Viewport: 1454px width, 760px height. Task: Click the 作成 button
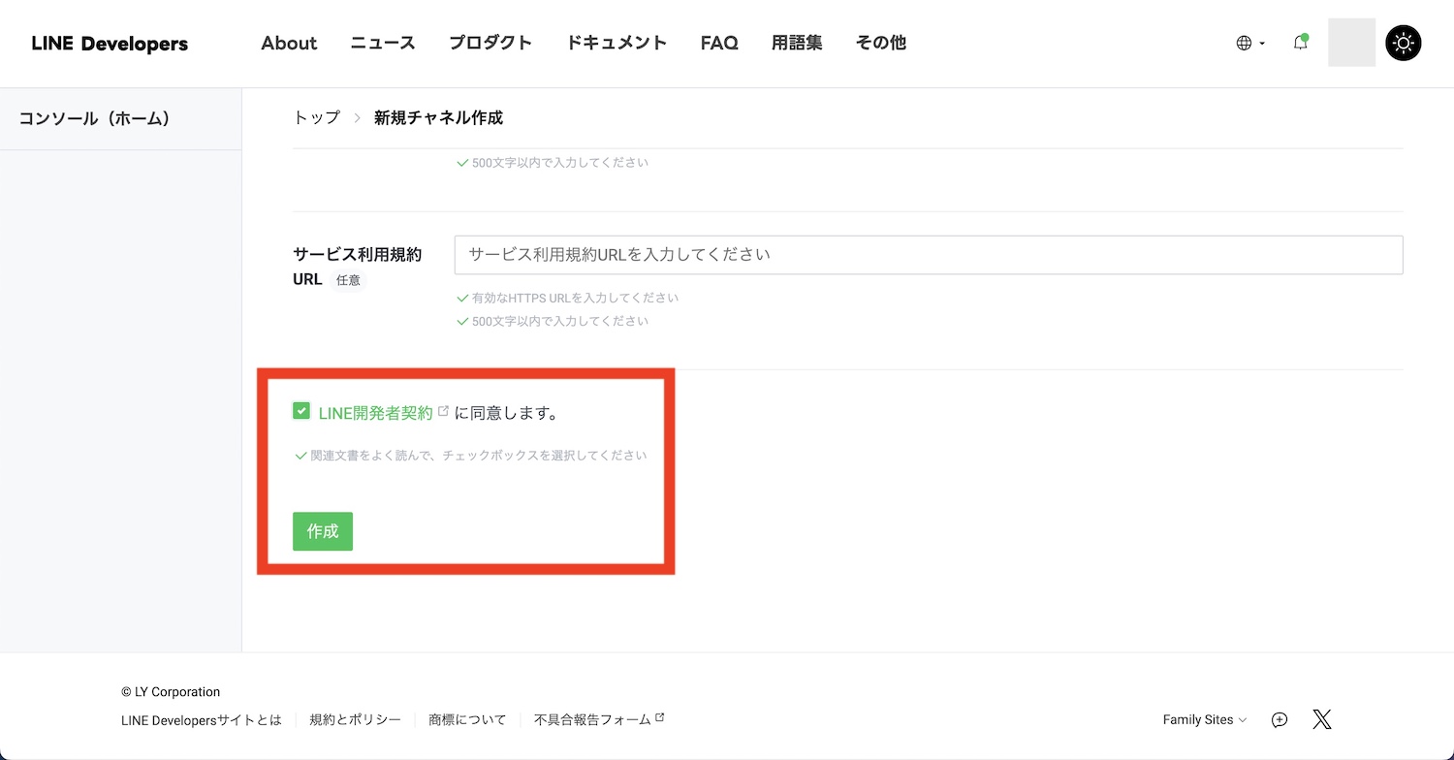coord(323,531)
